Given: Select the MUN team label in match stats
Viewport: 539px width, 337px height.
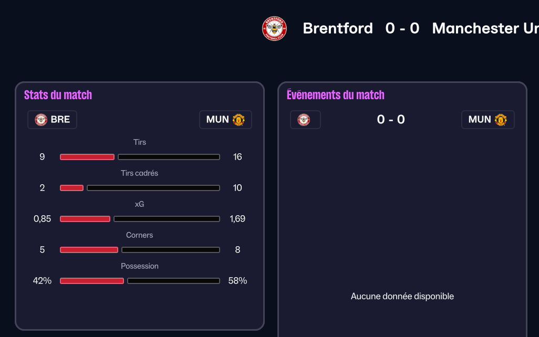Looking at the screenshot, I should [x=217, y=120].
